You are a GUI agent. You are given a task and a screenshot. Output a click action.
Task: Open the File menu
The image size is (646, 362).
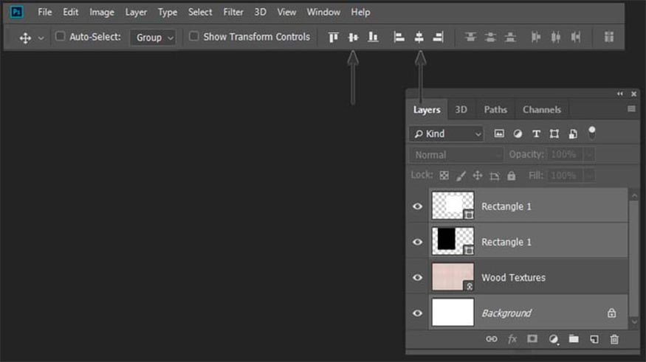click(x=45, y=13)
